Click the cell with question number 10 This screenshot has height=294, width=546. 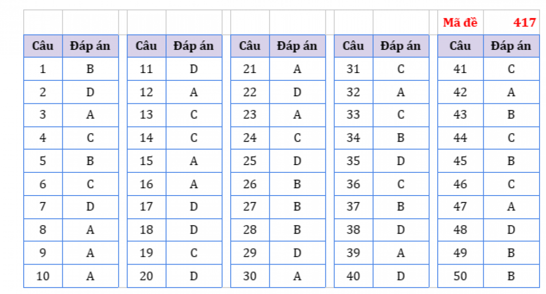click(x=43, y=276)
